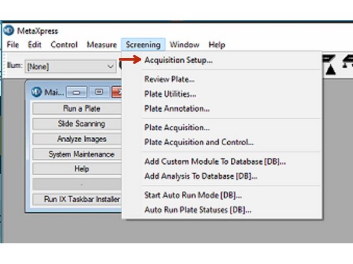The height and width of the screenshot is (264, 353).
Task: Open the Control menu
Action: (64, 45)
